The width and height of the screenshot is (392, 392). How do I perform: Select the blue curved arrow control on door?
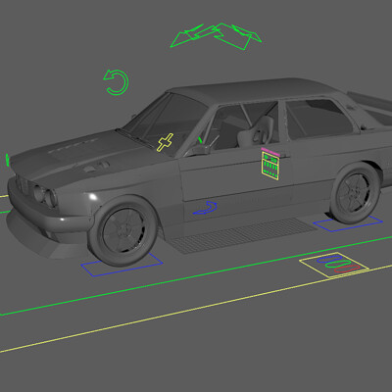coord(206,208)
